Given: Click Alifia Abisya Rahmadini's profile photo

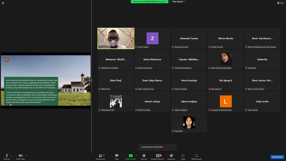Looking at the screenshot, I should point(226,59).
